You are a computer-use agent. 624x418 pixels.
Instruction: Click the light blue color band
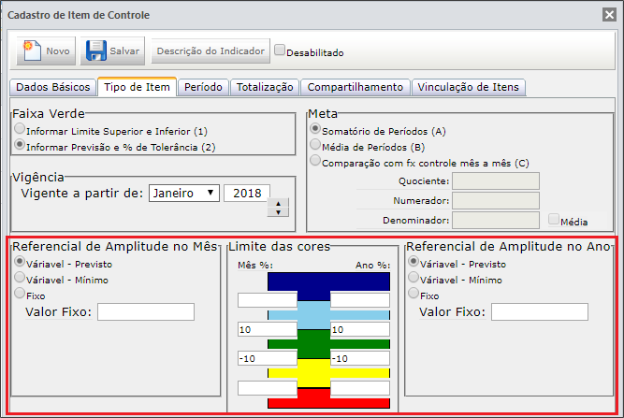click(313, 315)
